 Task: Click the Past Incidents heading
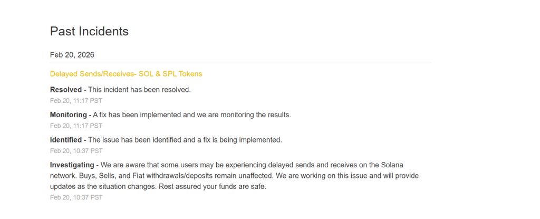click(89, 31)
